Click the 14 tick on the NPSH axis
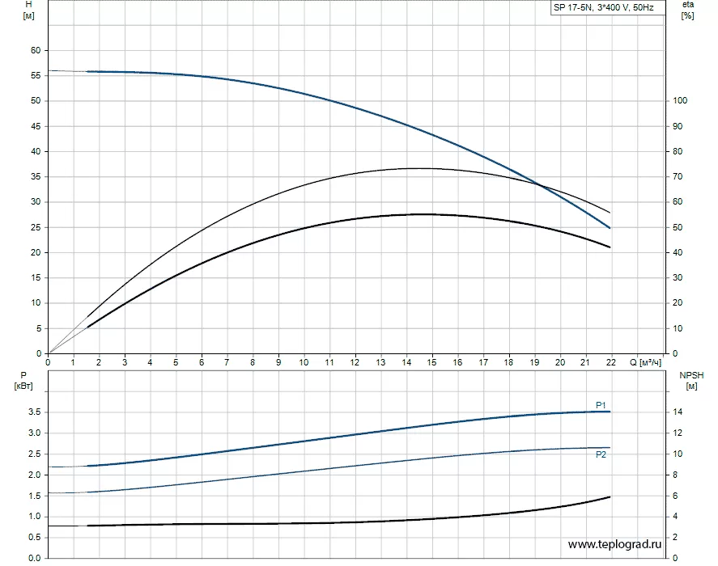The width and height of the screenshot is (718, 566). [678, 412]
